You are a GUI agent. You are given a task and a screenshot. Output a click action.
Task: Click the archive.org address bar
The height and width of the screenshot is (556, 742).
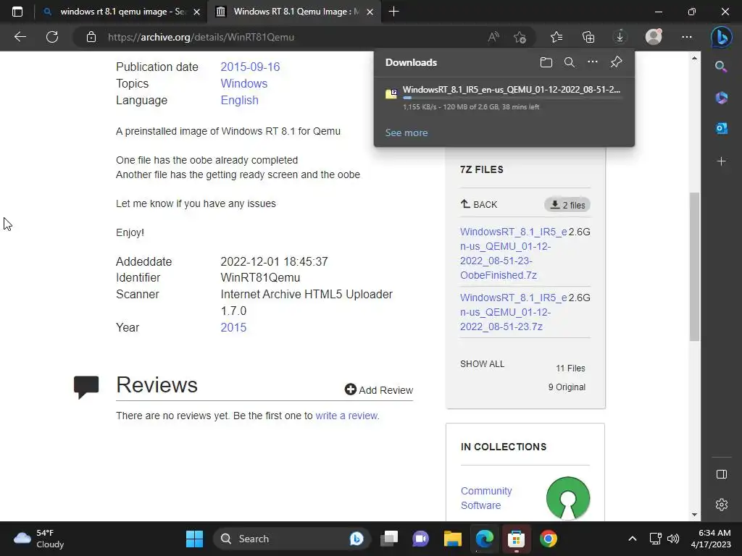click(293, 37)
